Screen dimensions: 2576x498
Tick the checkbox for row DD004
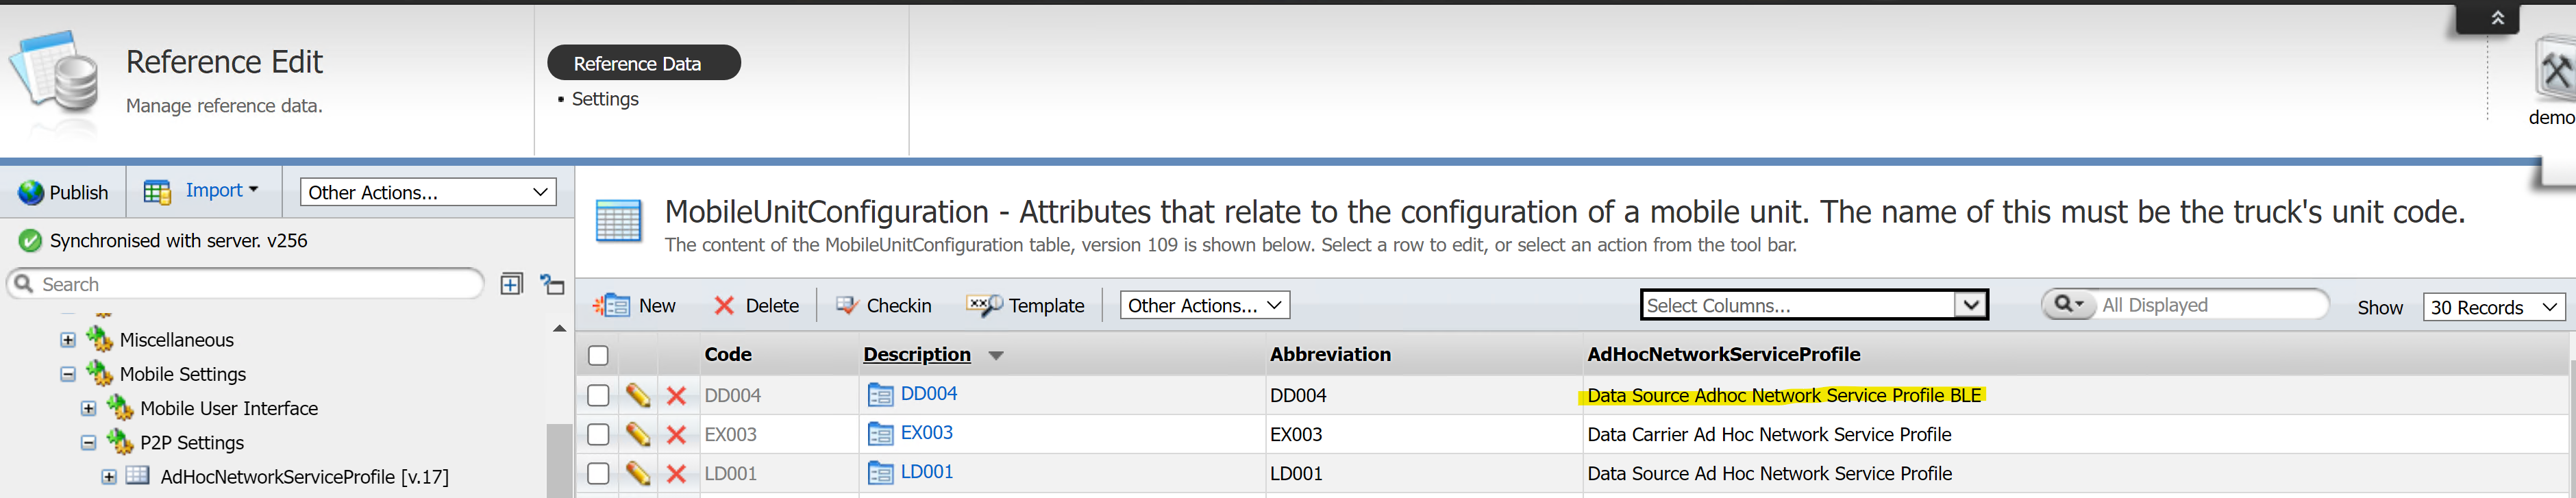[598, 396]
